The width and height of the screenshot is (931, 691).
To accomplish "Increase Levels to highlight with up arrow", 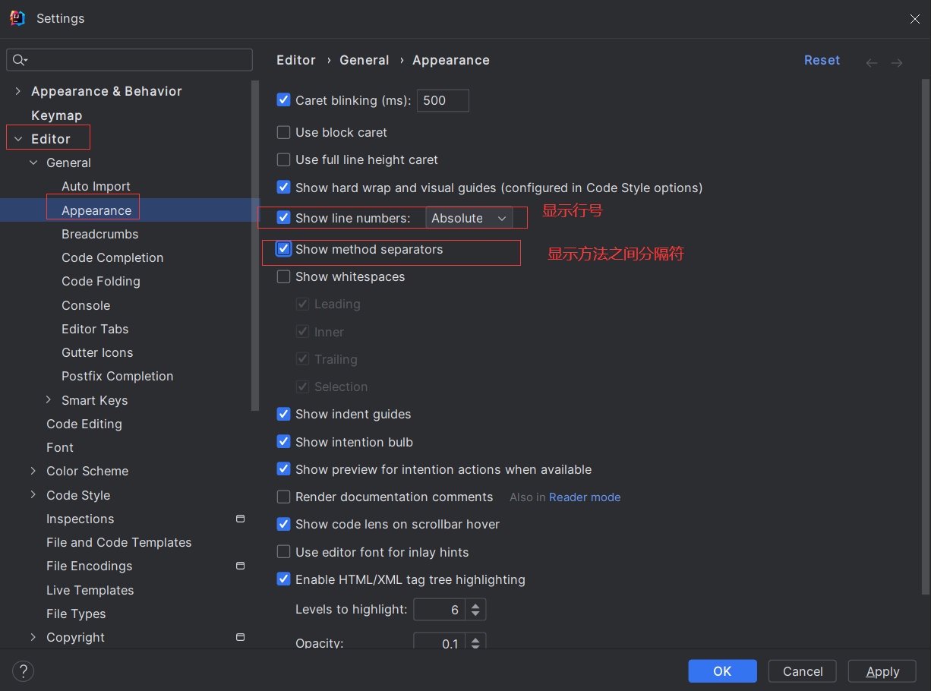I will click(475, 605).
